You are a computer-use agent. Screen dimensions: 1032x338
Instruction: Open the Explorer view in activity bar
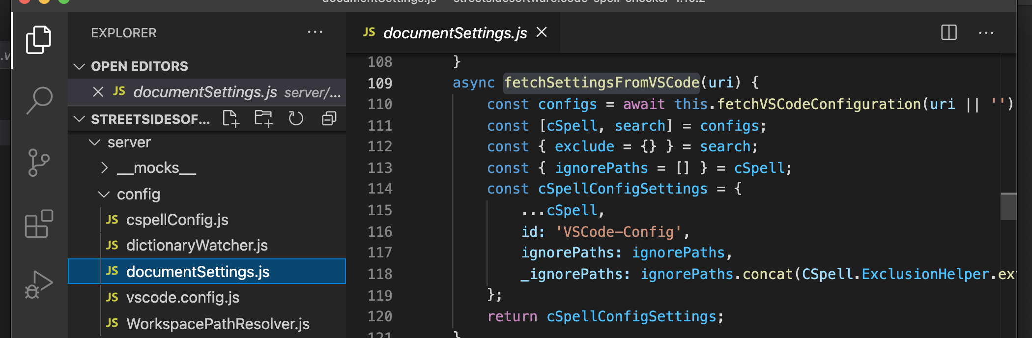(x=38, y=40)
